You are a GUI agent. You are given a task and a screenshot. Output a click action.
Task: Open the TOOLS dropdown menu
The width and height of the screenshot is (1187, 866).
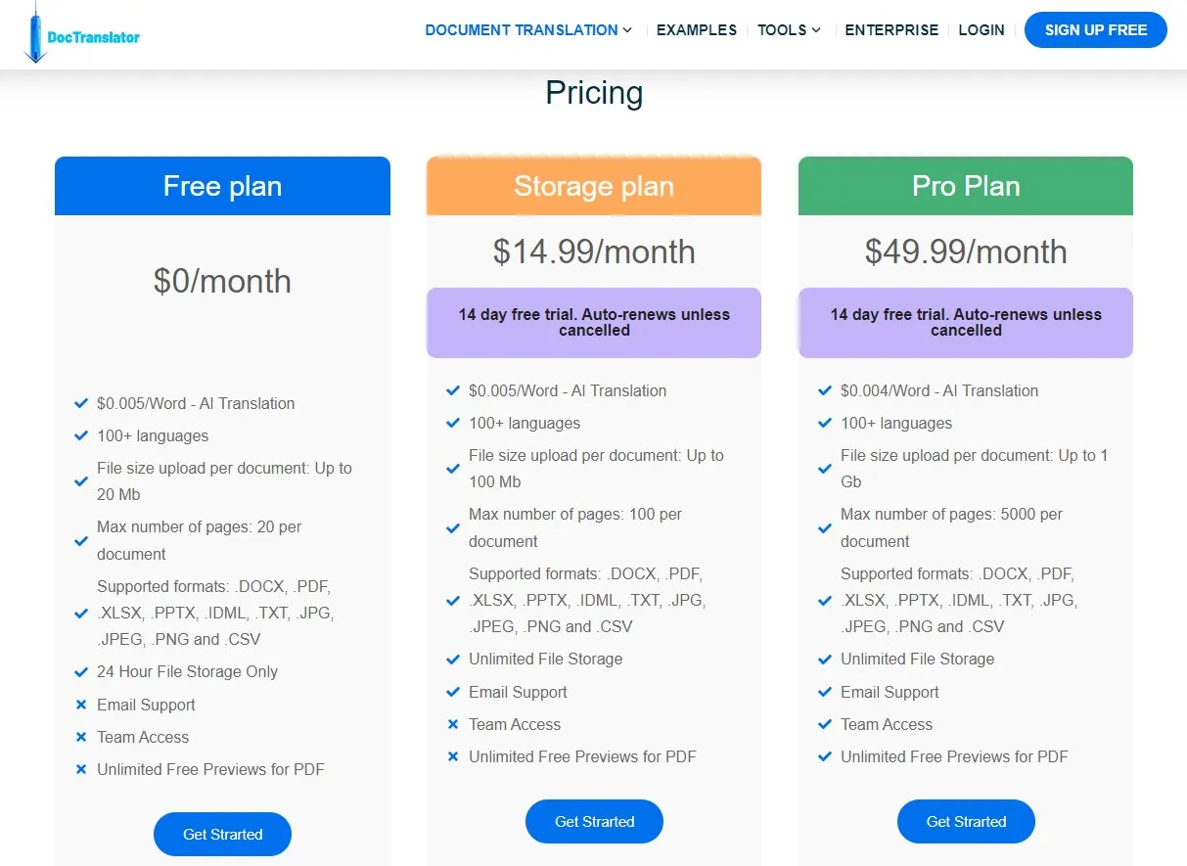(x=789, y=30)
